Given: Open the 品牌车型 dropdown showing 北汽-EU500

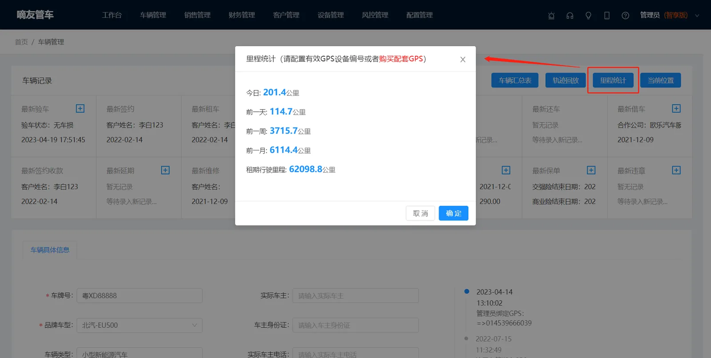Looking at the screenshot, I should 140,325.
